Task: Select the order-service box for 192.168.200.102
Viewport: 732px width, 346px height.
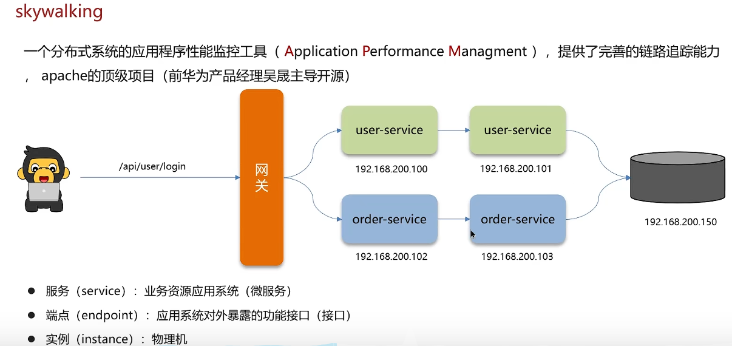Action: click(x=389, y=219)
